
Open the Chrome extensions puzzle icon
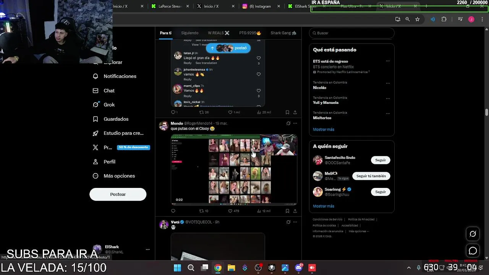(x=444, y=19)
